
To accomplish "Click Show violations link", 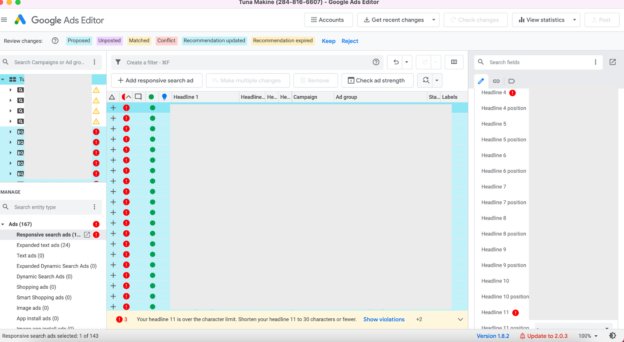I will pyautogui.click(x=384, y=319).
